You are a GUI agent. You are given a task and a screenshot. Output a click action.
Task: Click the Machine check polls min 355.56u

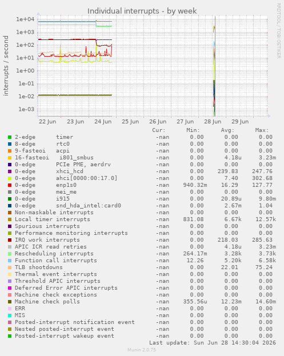pyautogui.click(x=195, y=302)
